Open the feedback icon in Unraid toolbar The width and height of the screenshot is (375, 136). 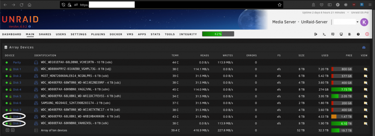333,34
